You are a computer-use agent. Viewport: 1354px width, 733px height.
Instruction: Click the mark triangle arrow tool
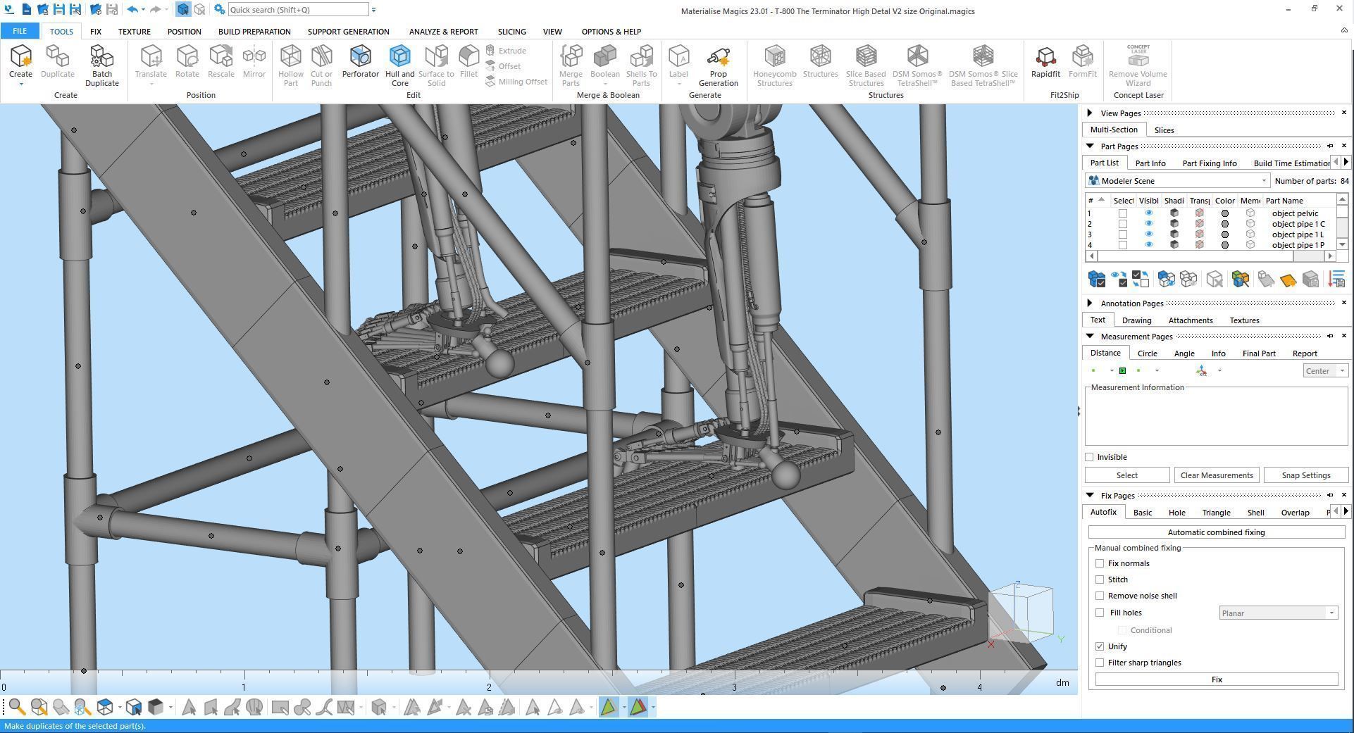click(189, 707)
